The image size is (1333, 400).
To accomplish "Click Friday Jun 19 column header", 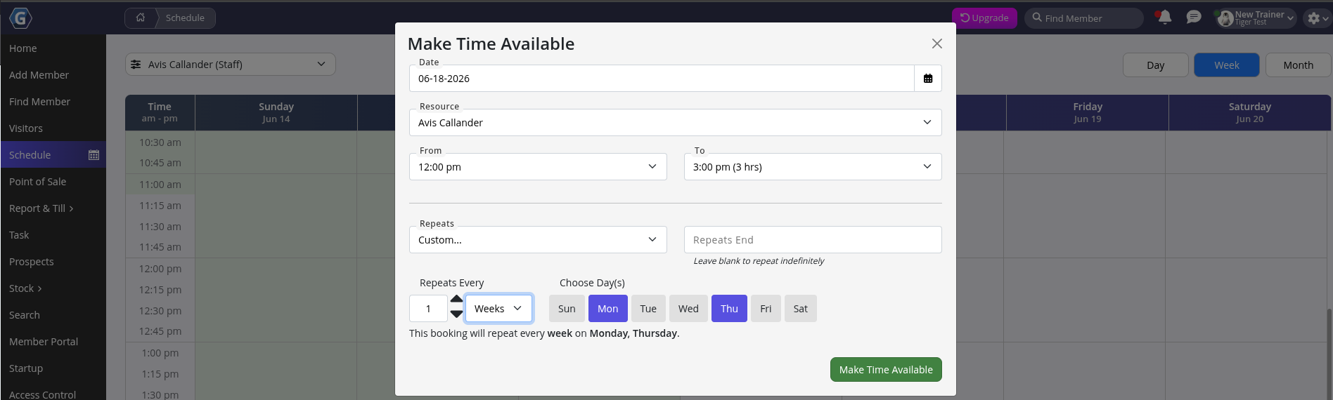I will click(1087, 112).
